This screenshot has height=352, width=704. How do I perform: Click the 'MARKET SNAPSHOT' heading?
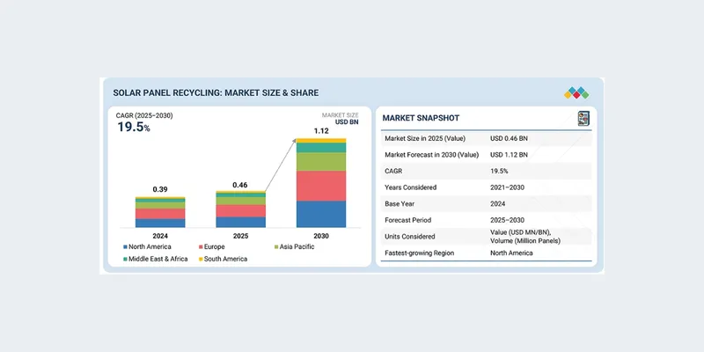pos(421,118)
